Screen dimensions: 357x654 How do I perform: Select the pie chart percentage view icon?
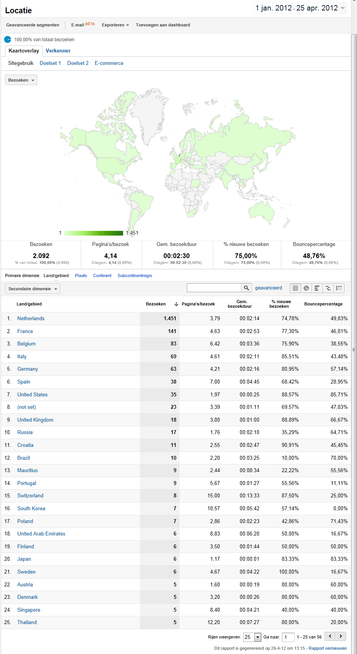click(x=306, y=288)
